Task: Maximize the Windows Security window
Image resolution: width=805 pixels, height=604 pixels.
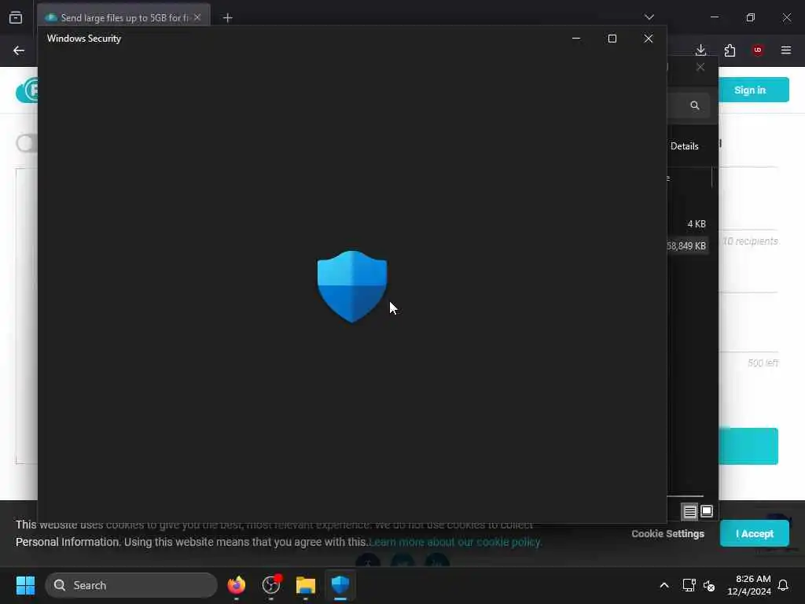Action: point(612,39)
